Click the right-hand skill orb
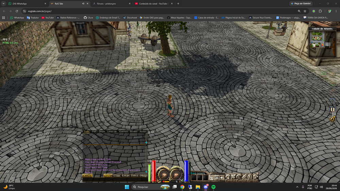This screenshot has width=340, height=191. click(x=176, y=175)
